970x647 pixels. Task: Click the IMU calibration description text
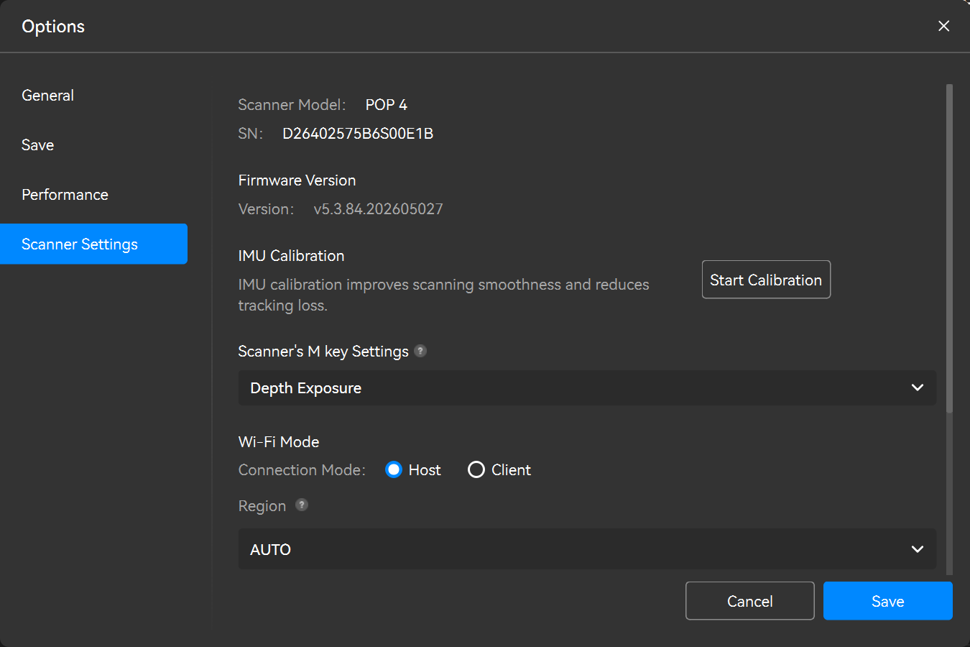pos(443,295)
